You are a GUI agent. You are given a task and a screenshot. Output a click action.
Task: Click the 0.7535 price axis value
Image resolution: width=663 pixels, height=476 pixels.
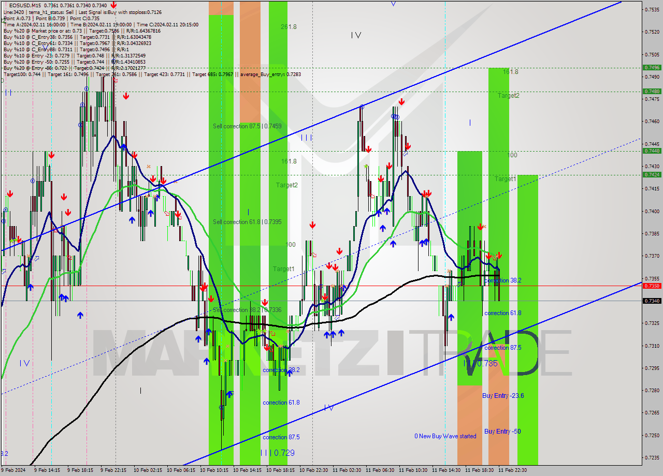tap(651, 9)
